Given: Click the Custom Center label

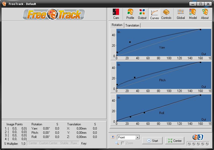Looking at the screenshot, I should 49,143.
